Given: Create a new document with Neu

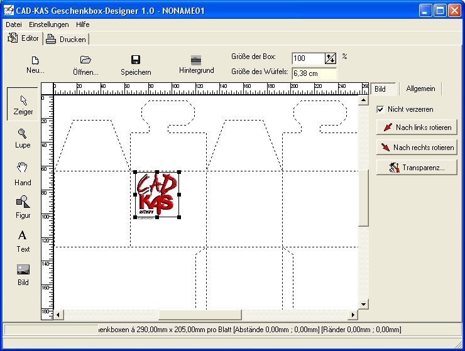Looking at the screenshot, I should tap(35, 65).
